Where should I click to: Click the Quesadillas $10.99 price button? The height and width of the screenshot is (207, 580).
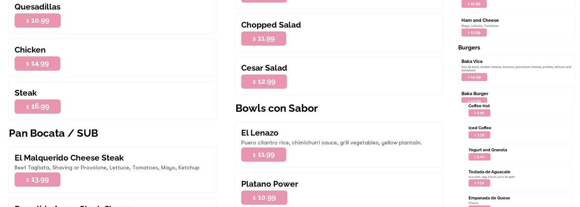point(38,21)
